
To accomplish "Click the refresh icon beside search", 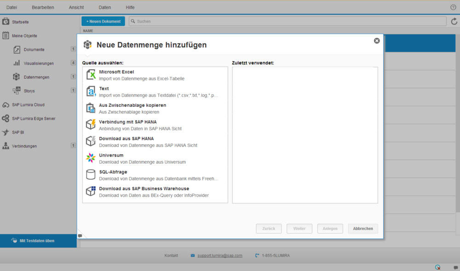I will pos(454,21).
